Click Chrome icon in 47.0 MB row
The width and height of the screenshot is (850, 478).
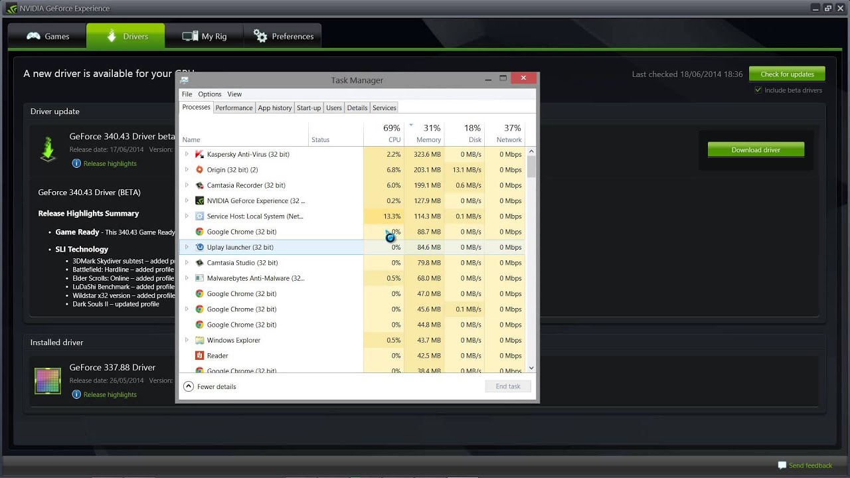(199, 293)
